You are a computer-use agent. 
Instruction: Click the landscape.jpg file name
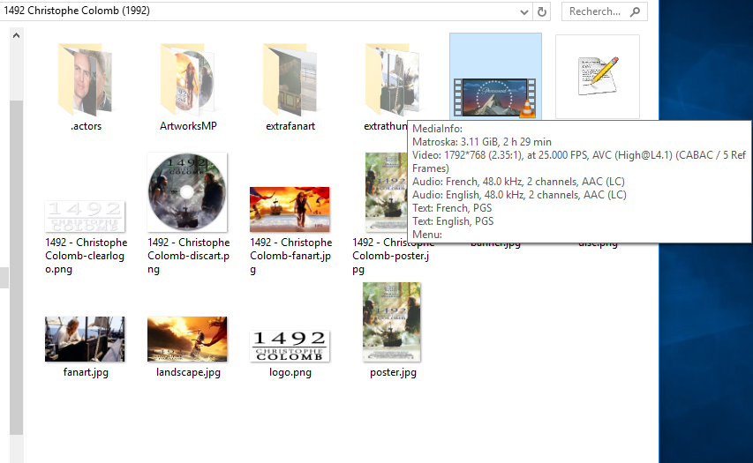click(188, 372)
